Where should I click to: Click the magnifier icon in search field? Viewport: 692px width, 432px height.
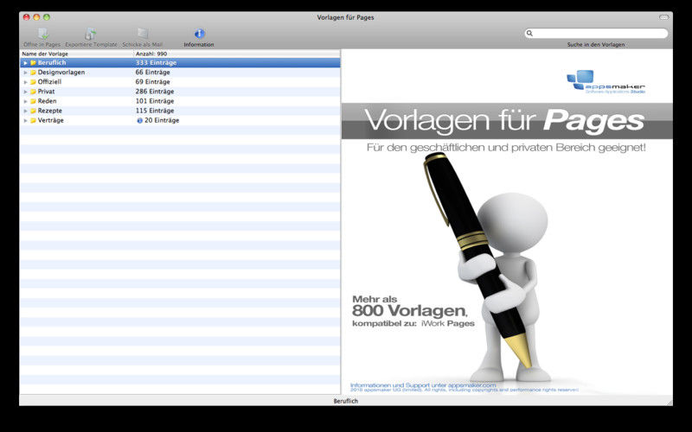click(x=530, y=34)
